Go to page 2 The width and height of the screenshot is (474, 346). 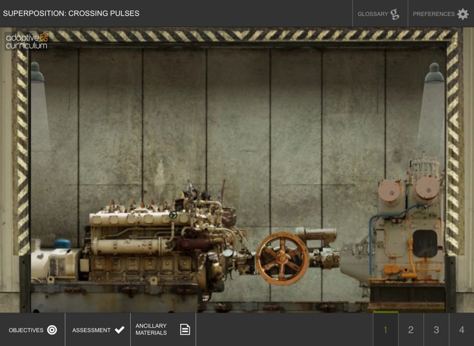[x=411, y=330]
